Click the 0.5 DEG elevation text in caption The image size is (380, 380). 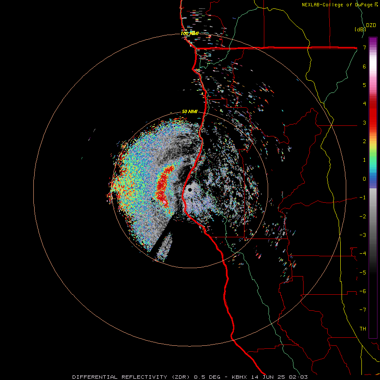pos(207,377)
